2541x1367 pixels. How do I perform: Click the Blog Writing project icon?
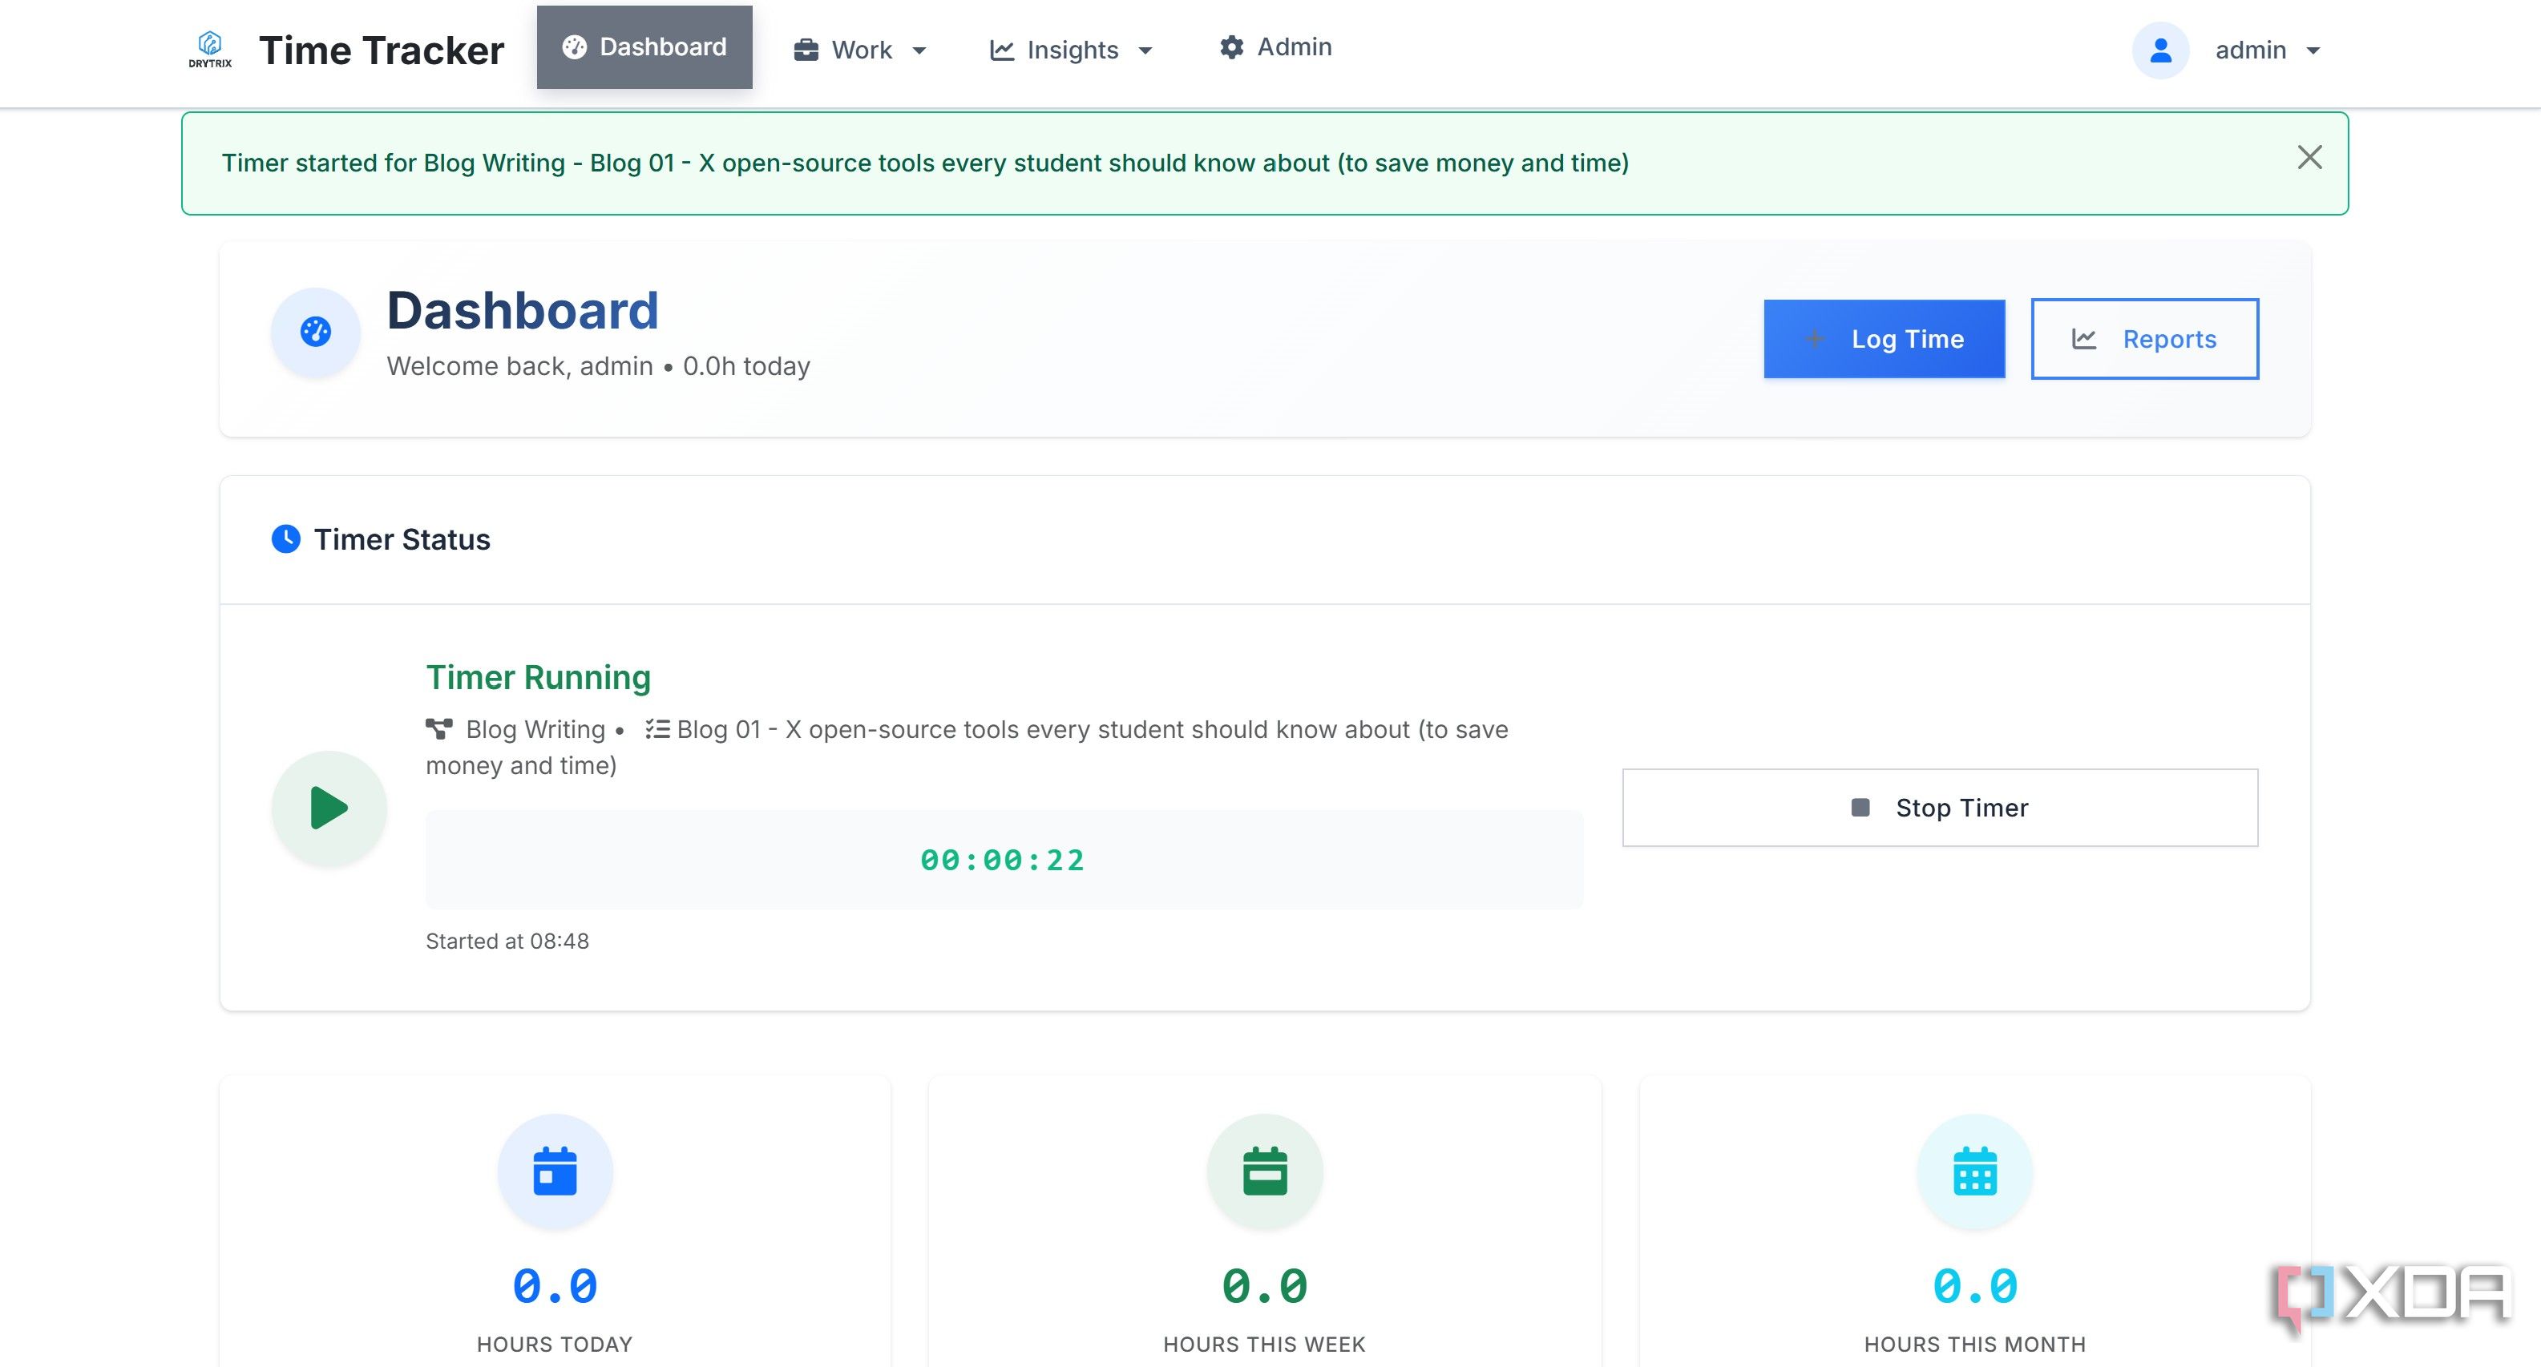point(439,729)
